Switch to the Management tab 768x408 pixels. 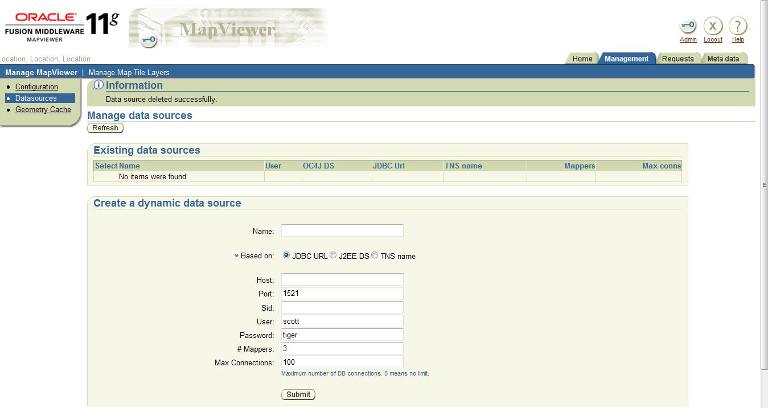click(626, 59)
